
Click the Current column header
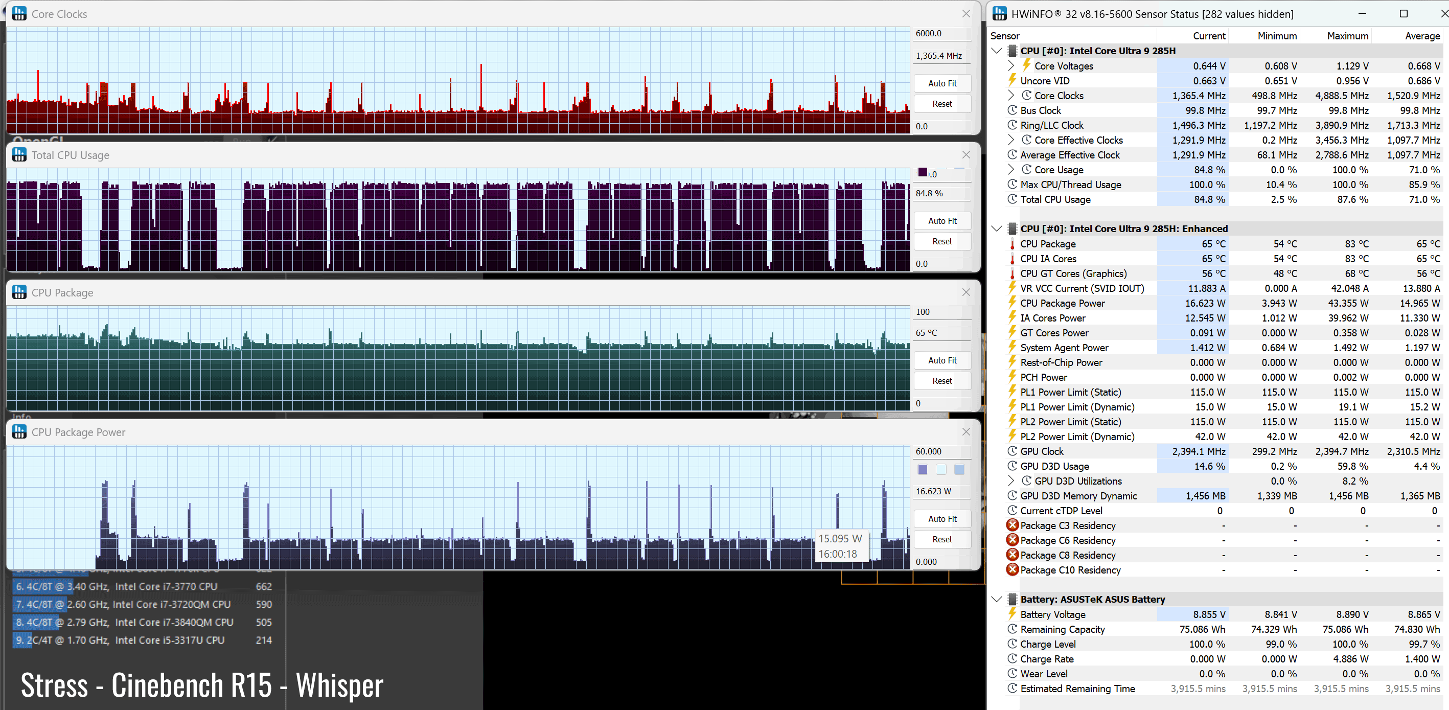tap(1192, 35)
